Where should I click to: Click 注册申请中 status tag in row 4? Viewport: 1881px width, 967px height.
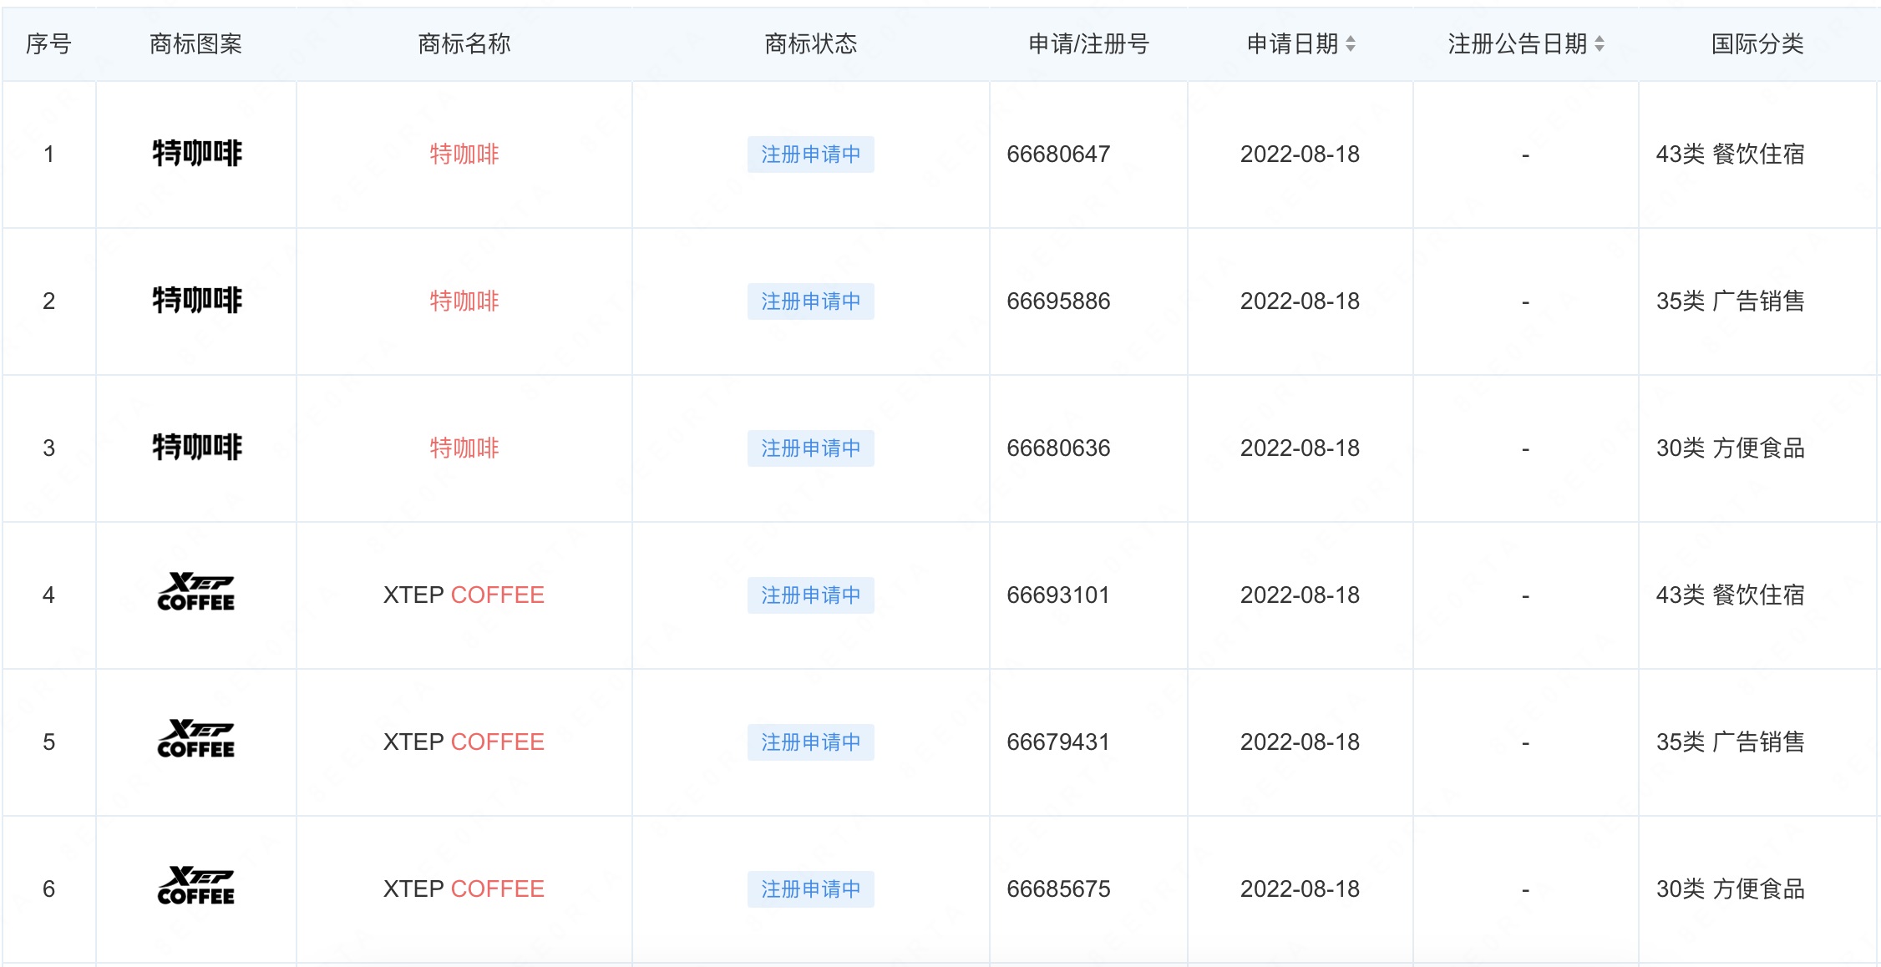click(810, 595)
